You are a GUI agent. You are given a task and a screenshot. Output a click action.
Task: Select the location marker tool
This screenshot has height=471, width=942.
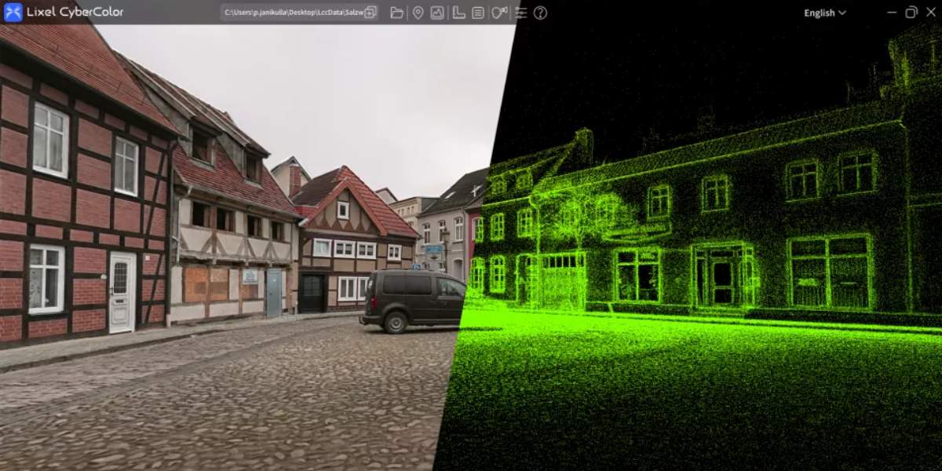[418, 13]
